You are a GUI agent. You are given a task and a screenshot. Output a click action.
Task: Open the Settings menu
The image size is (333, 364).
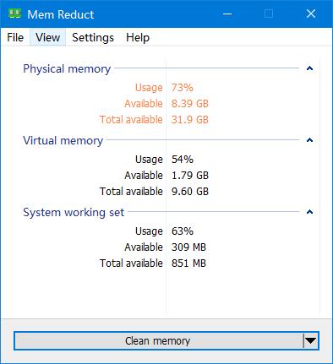(x=93, y=37)
